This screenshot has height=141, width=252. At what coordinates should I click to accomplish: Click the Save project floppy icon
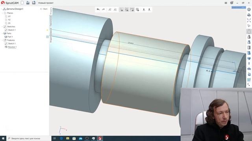[x=34, y=3]
